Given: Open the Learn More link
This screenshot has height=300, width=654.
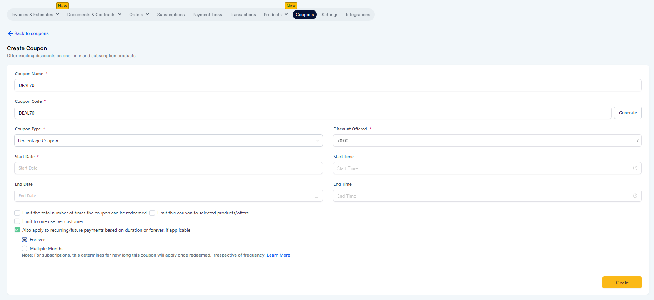Looking at the screenshot, I should coord(278,255).
